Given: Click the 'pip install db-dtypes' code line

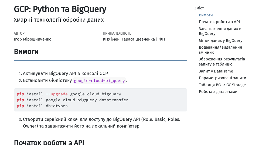Looking at the screenshot, I should [x=42, y=106].
